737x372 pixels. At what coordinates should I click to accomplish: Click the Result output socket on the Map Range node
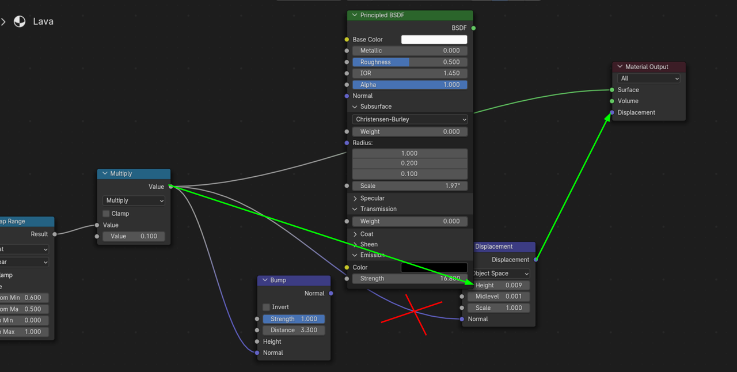click(x=54, y=234)
